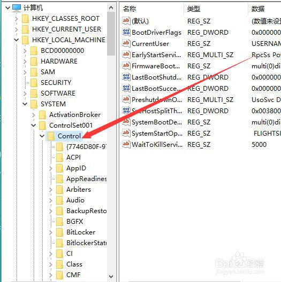Screen dimensions: 281x282
Task: Select the {7746D80F-9 key
Action: (86, 147)
